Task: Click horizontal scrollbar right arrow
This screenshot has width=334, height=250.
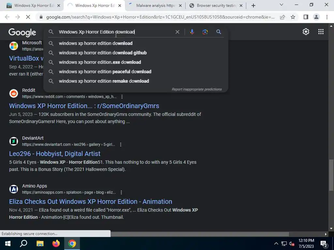Action: tap(326, 234)
